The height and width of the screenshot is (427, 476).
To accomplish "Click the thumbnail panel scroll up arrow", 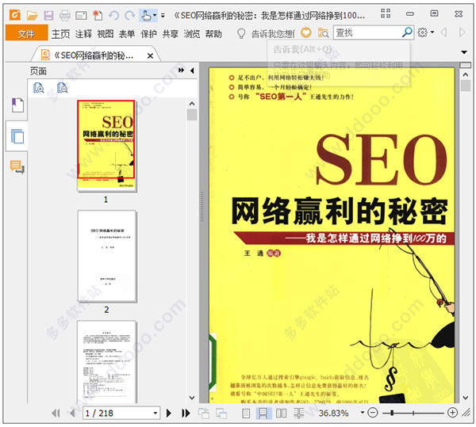I will tap(192, 104).
